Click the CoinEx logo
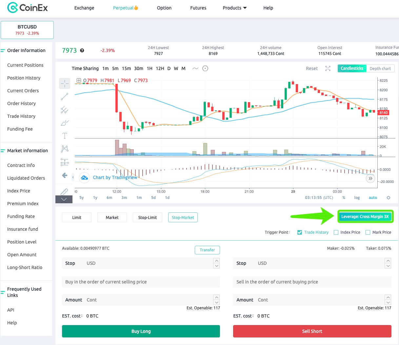 pyautogui.click(x=28, y=8)
